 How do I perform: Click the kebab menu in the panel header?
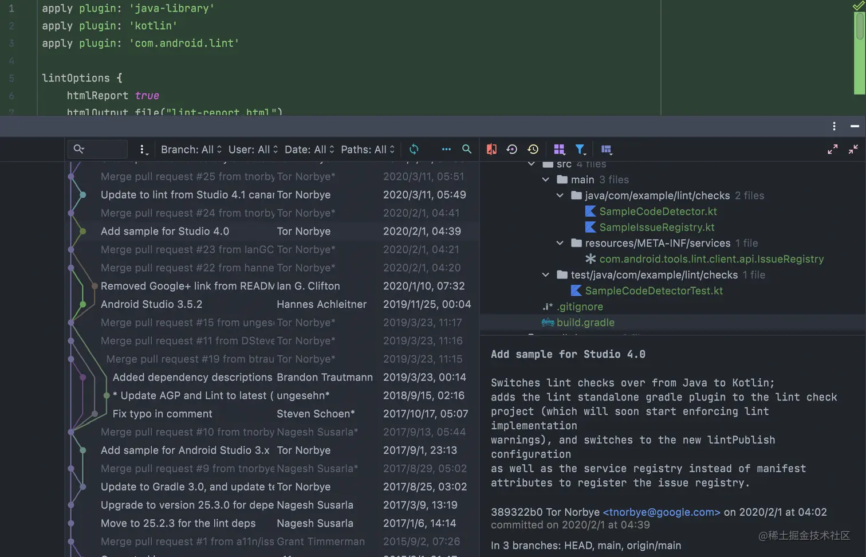tap(833, 127)
